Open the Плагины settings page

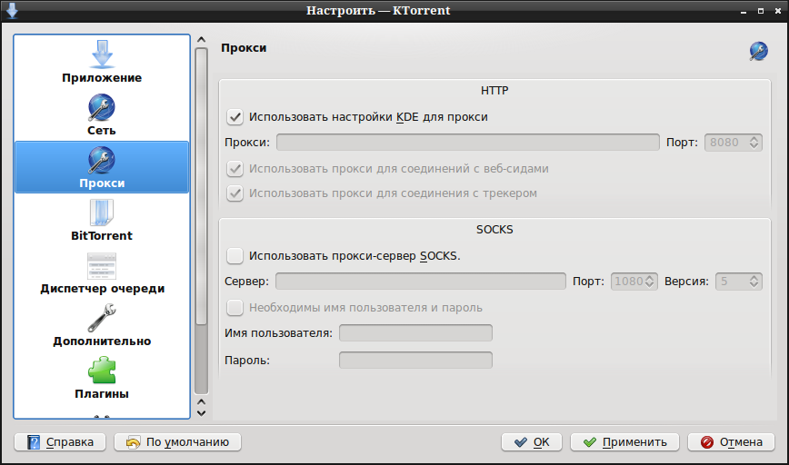click(x=102, y=378)
